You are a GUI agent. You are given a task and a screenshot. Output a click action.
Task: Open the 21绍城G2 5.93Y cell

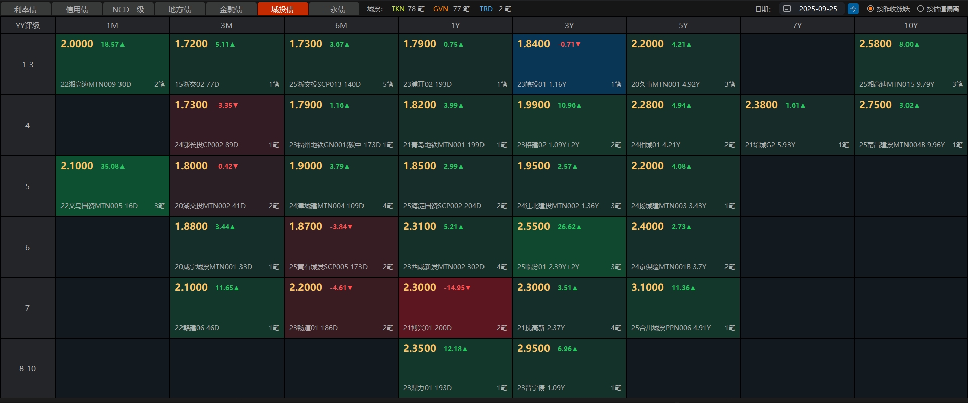click(797, 125)
